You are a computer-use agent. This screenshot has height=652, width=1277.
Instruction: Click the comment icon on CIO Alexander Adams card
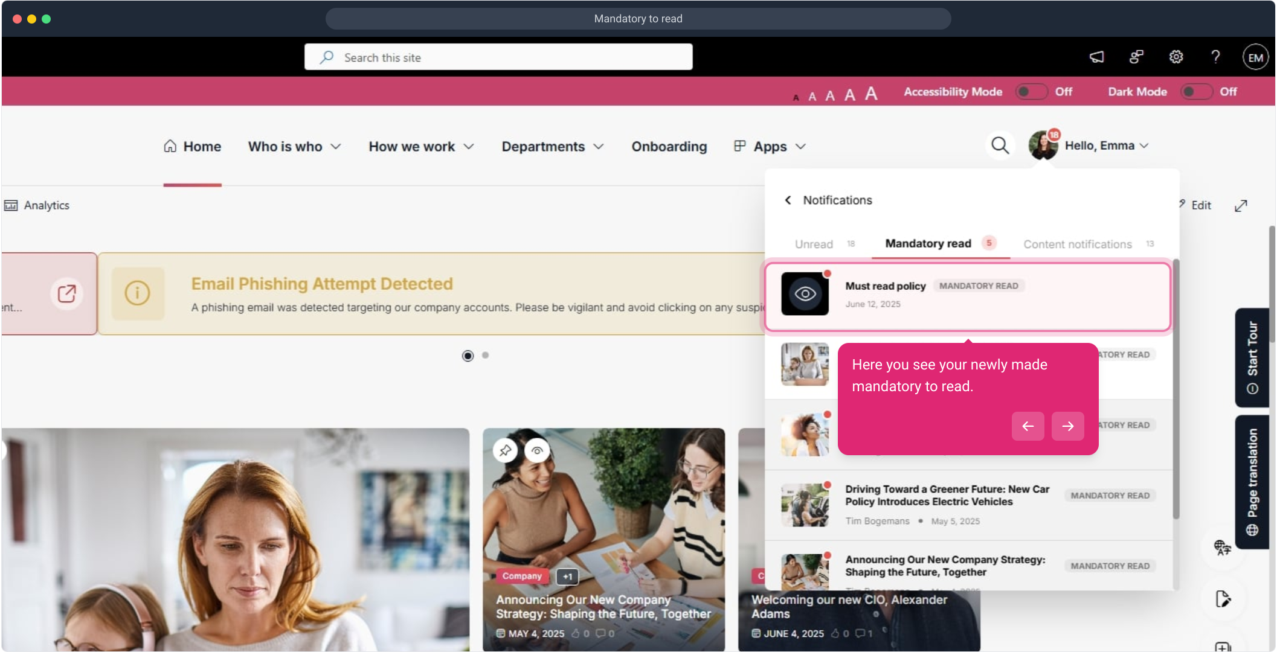(x=860, y=633)
